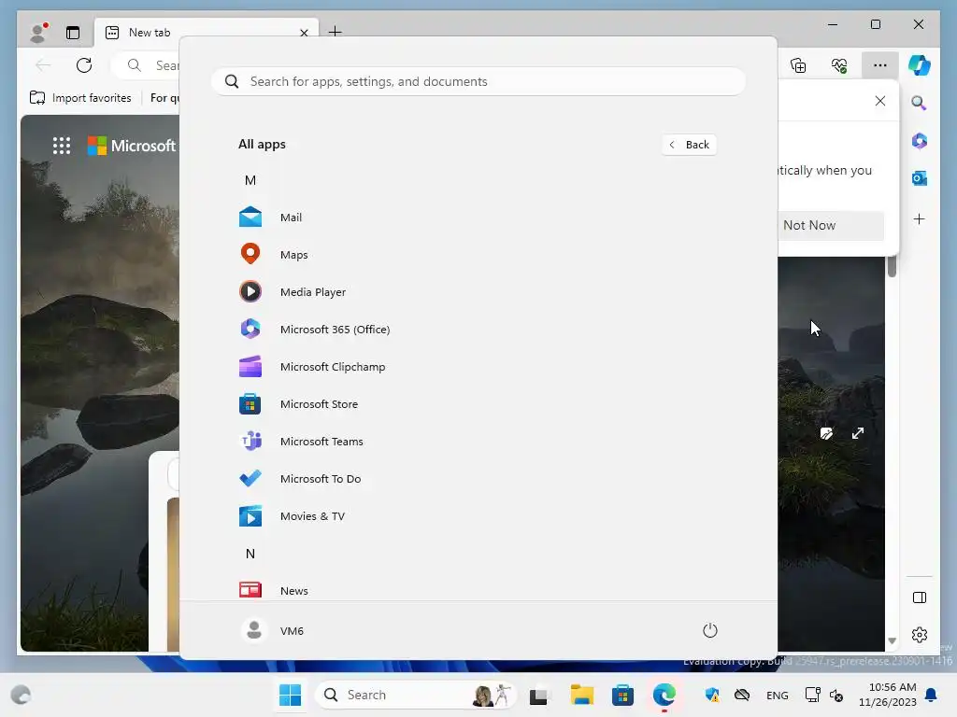
Task: Open VM6 user account avatar
Action: tap(254, 630)
